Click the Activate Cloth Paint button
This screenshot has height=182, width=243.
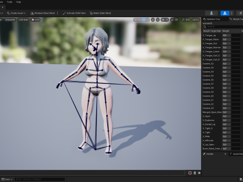point(74,13)
